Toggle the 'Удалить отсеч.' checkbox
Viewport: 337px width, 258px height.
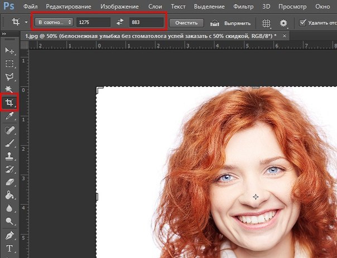tap(303, 22)
